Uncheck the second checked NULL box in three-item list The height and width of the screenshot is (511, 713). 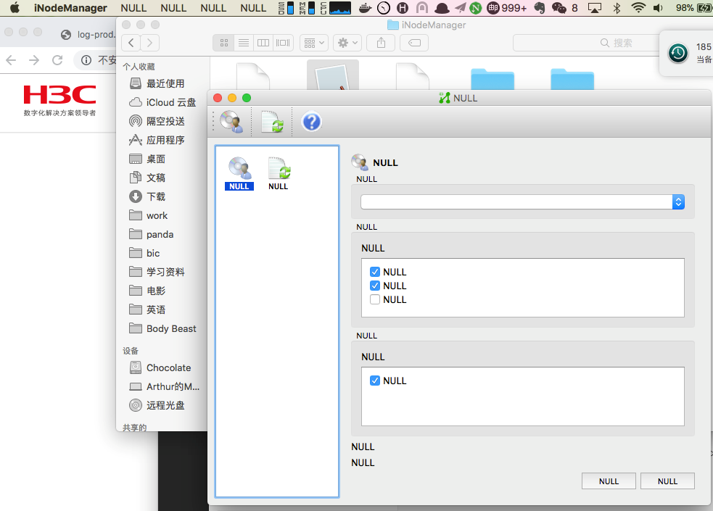click(x=375, y=286)
